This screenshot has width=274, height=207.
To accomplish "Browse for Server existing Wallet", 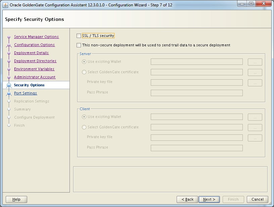I will click(x=255, y=62).
